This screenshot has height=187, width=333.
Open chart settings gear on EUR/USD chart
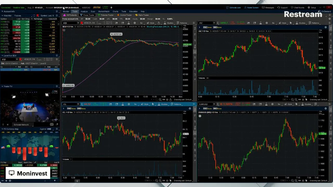pos(272,104)
